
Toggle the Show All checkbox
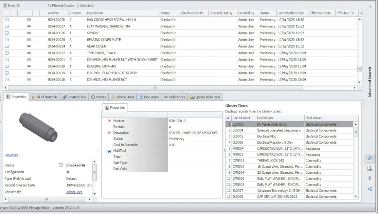[5, 5]
